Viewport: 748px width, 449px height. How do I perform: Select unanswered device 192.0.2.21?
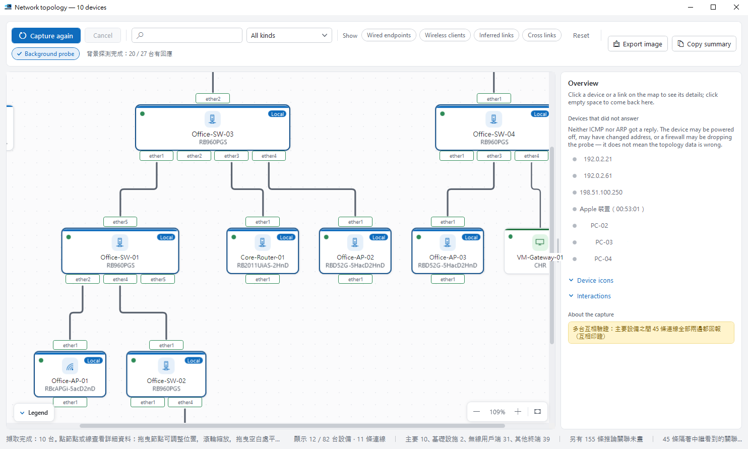click(x=598, y=159)
